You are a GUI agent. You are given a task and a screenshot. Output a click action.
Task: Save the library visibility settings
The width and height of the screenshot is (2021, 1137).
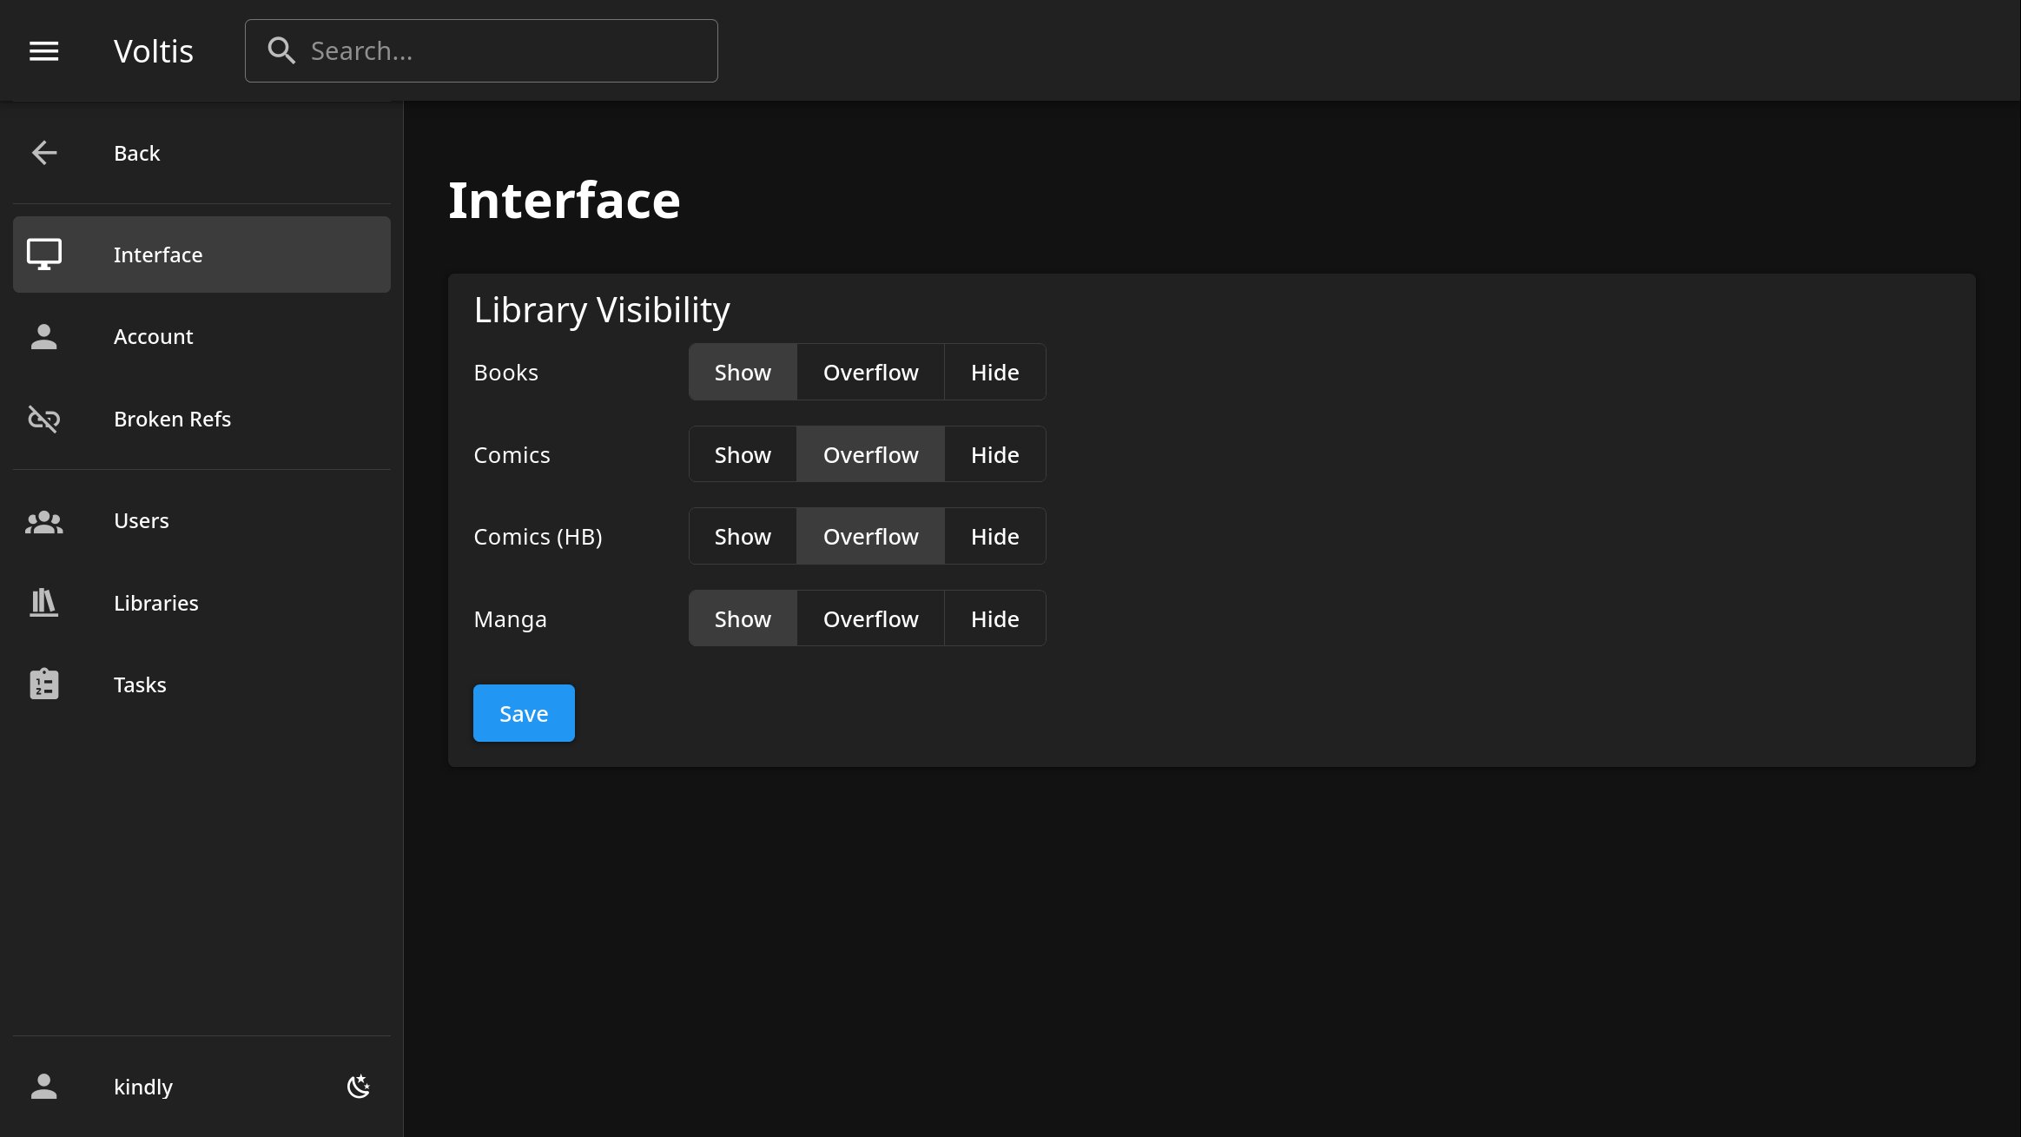[523, 712]
